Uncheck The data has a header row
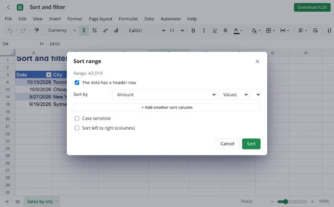 tap(77, 83)
